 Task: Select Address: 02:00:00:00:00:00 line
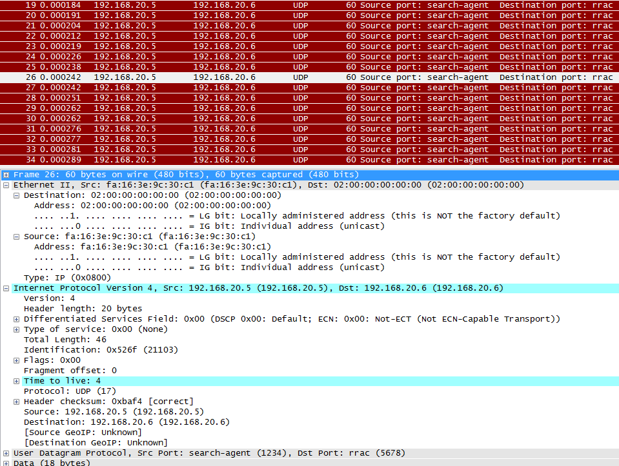coord(152,206)
